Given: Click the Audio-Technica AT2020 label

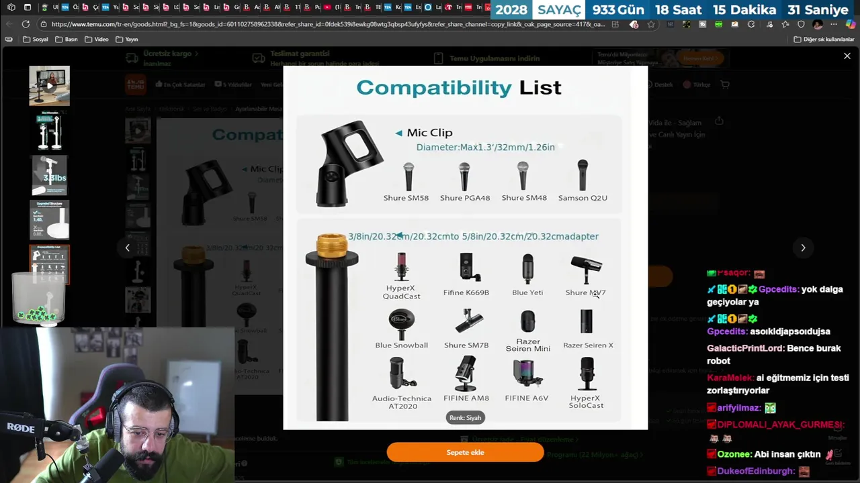Looking at the screenshot, I should pyautogui.click(x=402, y=402).
